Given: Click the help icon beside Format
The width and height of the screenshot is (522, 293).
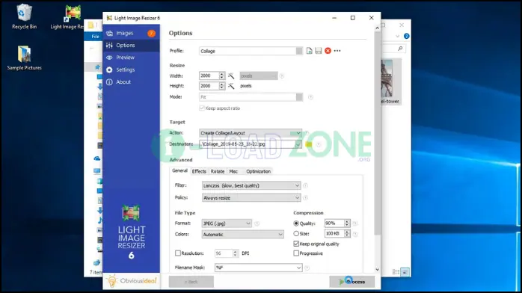Looking at the screenshot, I should coord(257,223).
